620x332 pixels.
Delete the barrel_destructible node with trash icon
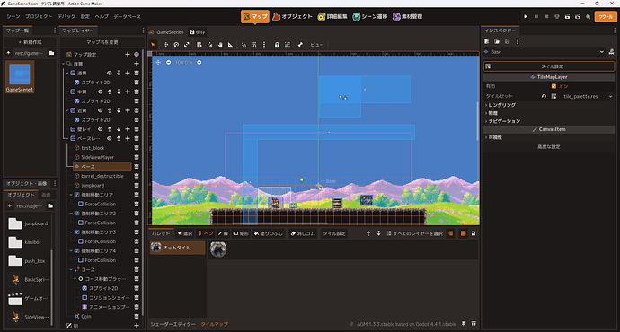click(137, 176)
